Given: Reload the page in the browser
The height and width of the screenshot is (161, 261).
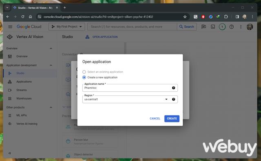Looking at the screenshot, I should [23, 17].
